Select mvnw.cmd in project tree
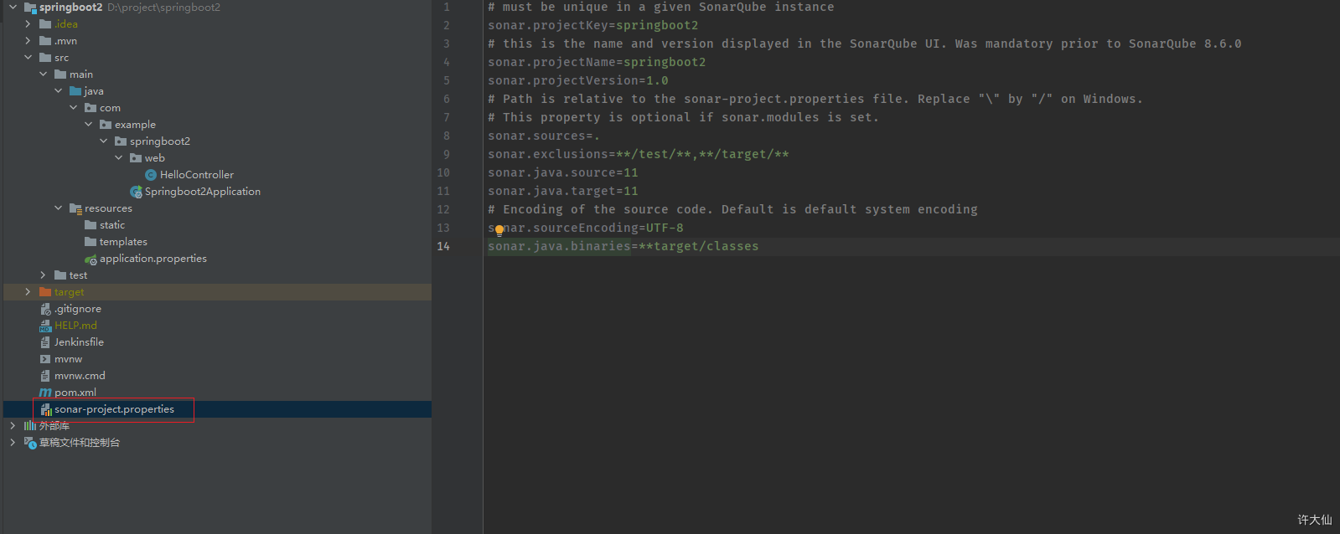The width and height of the screenshot is (1340, 534). pyautogui.click(x=80, y=376)
